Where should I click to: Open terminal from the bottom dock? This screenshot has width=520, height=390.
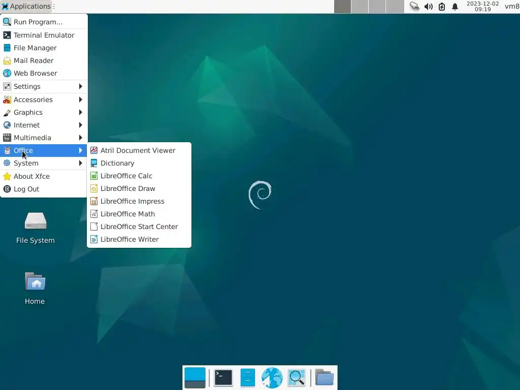223,378
